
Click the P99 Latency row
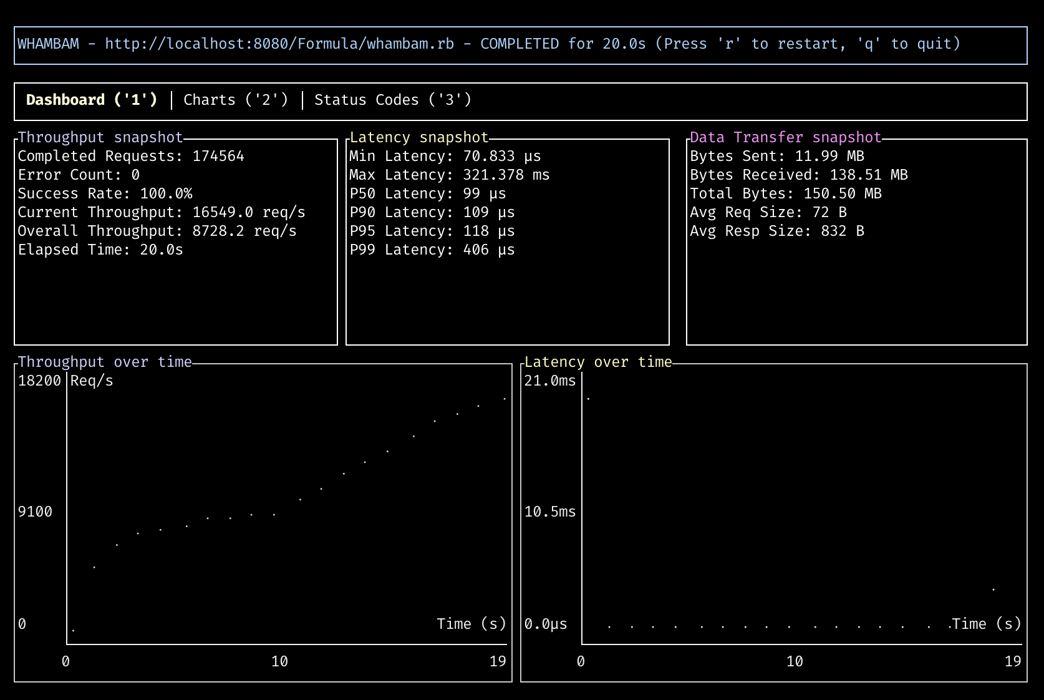(432, 250)
